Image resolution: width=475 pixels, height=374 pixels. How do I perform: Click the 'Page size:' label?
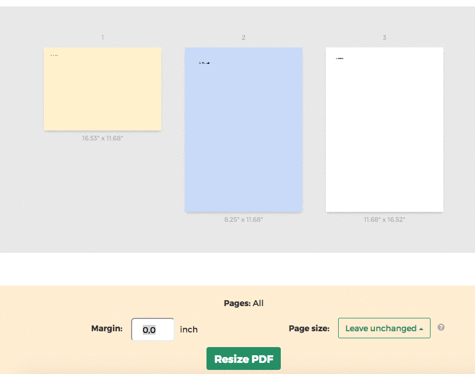tap(309, 329)
